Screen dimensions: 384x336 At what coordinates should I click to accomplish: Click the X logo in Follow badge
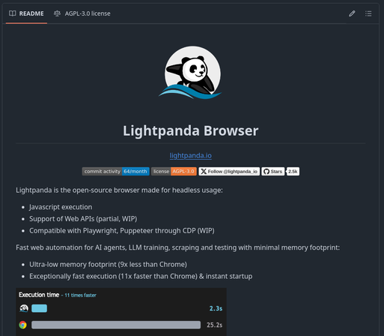(x=204, y=172)
